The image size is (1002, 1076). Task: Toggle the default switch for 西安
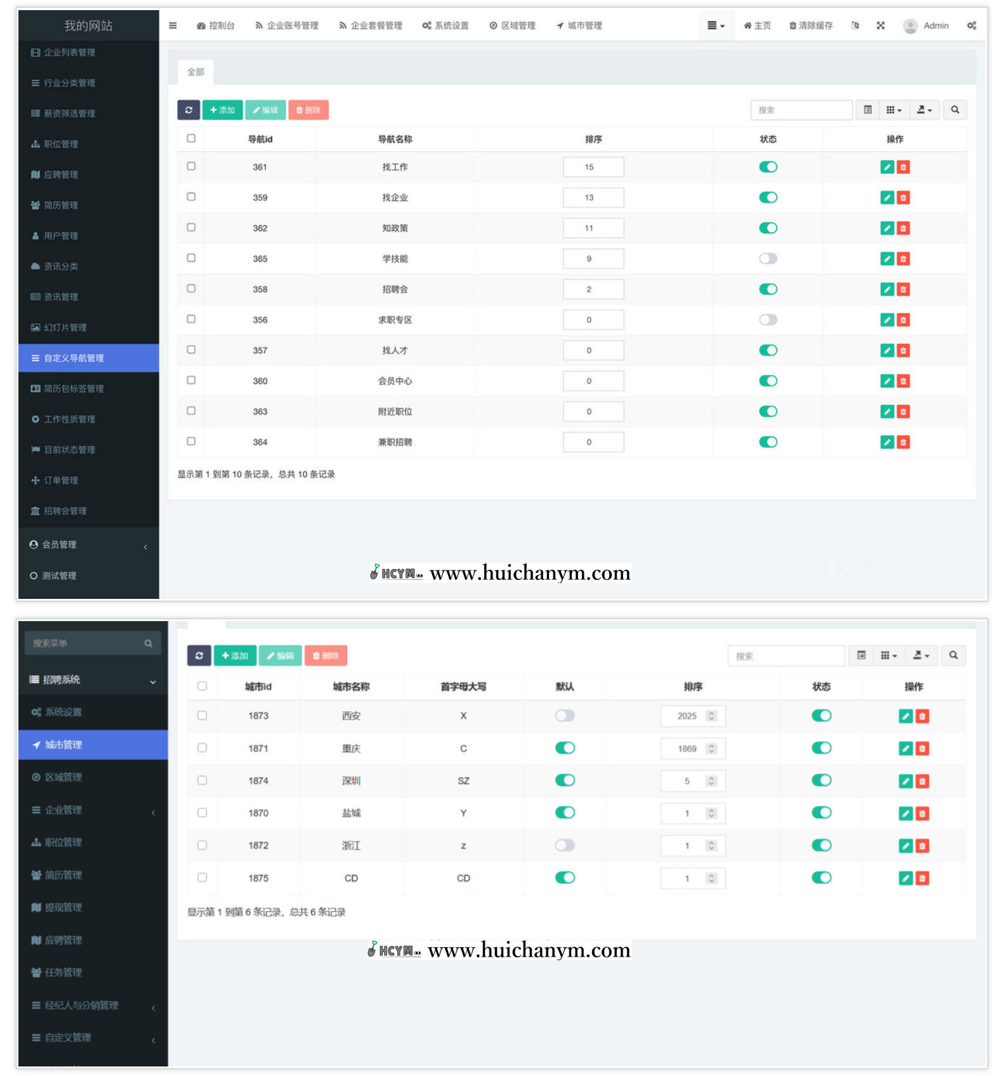coord(565,716)
